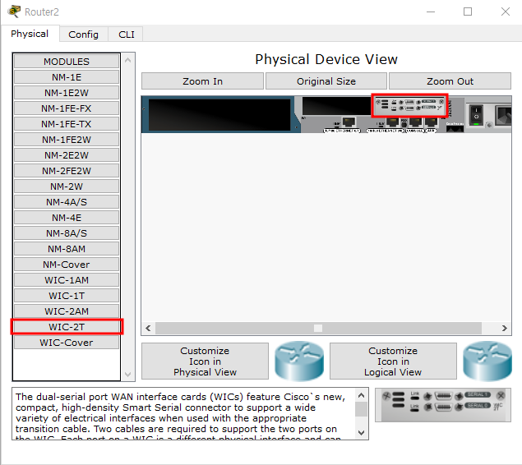The width and height of the screenshot is (522, 465).
Task: Select the NM-2W module
Action: (x=67, y=186)
